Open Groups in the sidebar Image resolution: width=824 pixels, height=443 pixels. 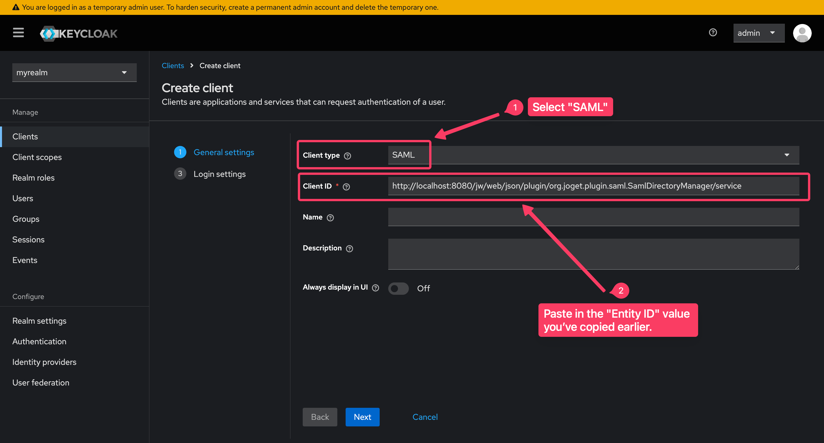[74, 219]
